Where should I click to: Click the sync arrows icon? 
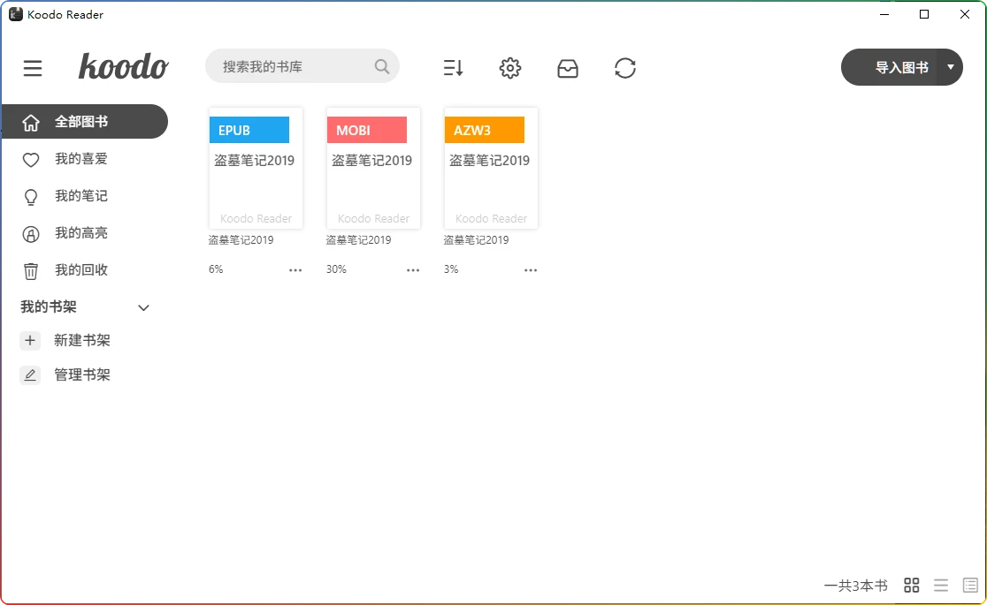click(625, 68)
